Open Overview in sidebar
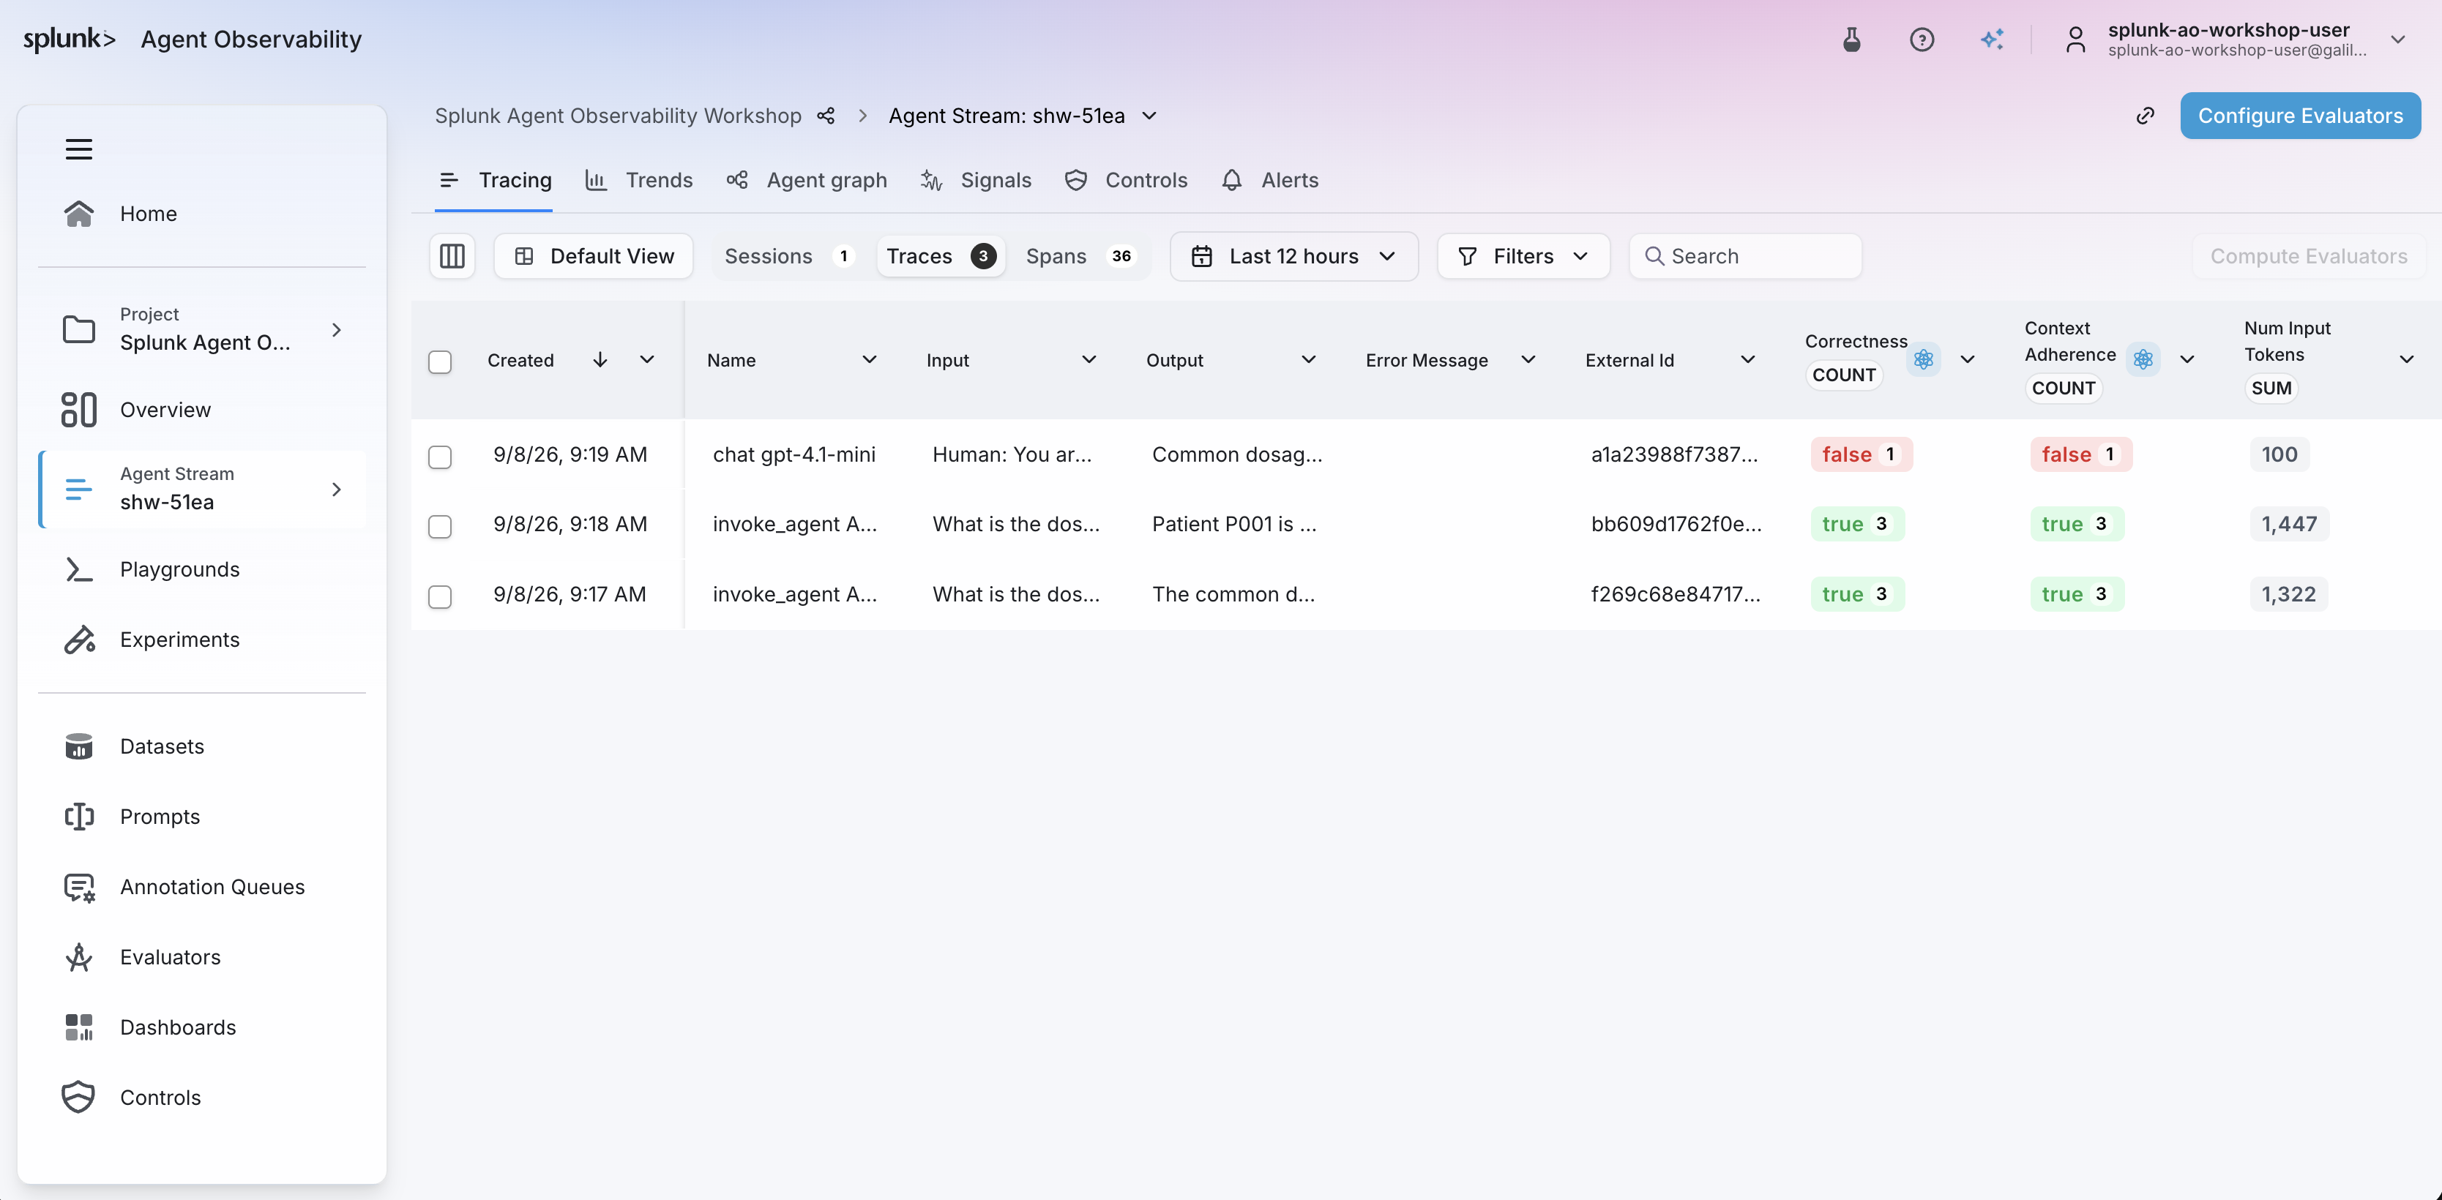2442x1200 pixels. pos(202,410)
